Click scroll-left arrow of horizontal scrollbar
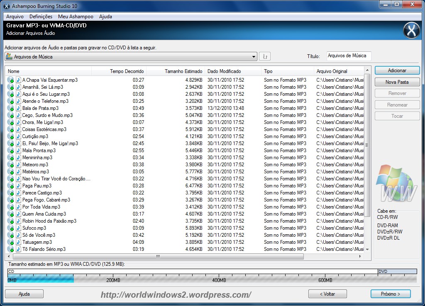 (x=9, y=256)
